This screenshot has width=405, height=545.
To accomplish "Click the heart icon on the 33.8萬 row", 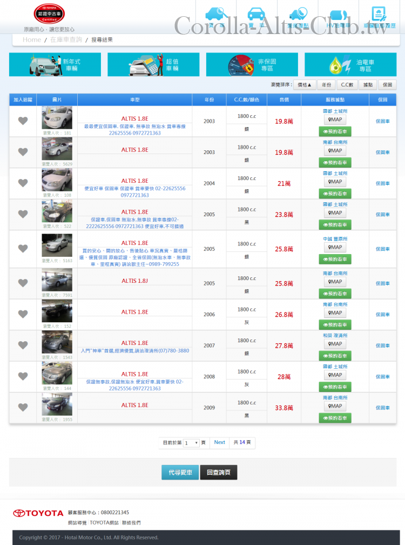I will click(x=23, y=407).
